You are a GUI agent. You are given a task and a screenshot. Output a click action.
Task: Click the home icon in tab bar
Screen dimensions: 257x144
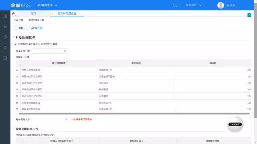click(13, 14)
